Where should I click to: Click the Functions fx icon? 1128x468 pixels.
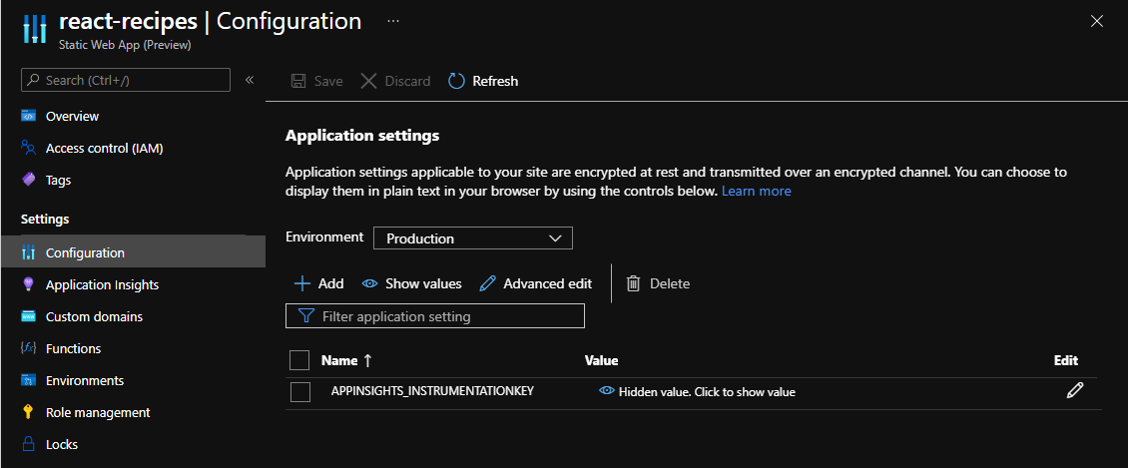(28, 348)
